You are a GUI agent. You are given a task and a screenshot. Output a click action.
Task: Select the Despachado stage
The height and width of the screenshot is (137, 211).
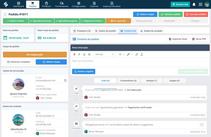click(x=169, y=21)
